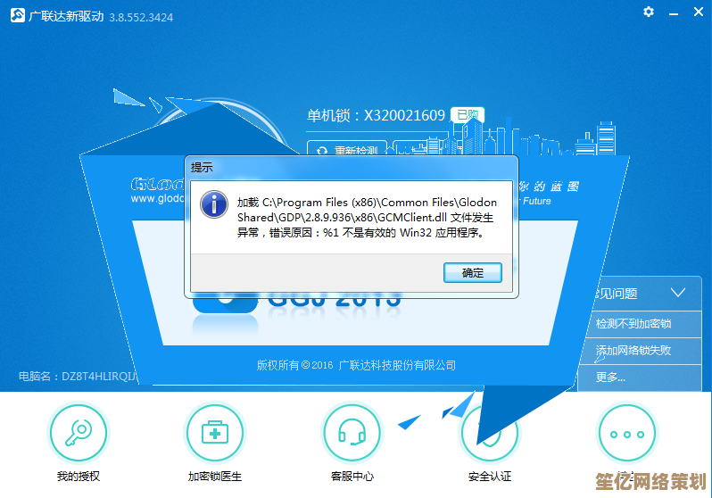Screen dimensions: 712x498
Task: Click the 我的授权 label text
Action: click(78, 477)
